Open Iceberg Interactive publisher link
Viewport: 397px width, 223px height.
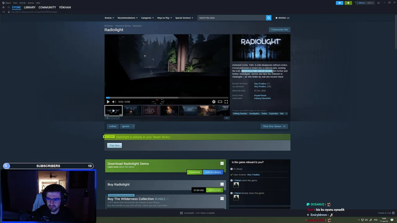(262, 98)
